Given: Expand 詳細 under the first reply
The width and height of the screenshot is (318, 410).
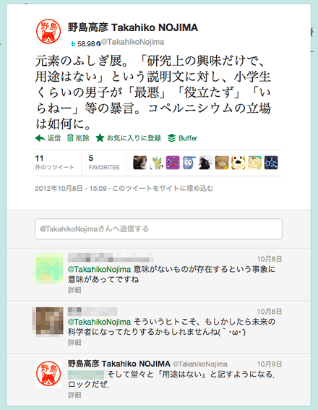Looking at the screenshot, I should click(74, 290).
